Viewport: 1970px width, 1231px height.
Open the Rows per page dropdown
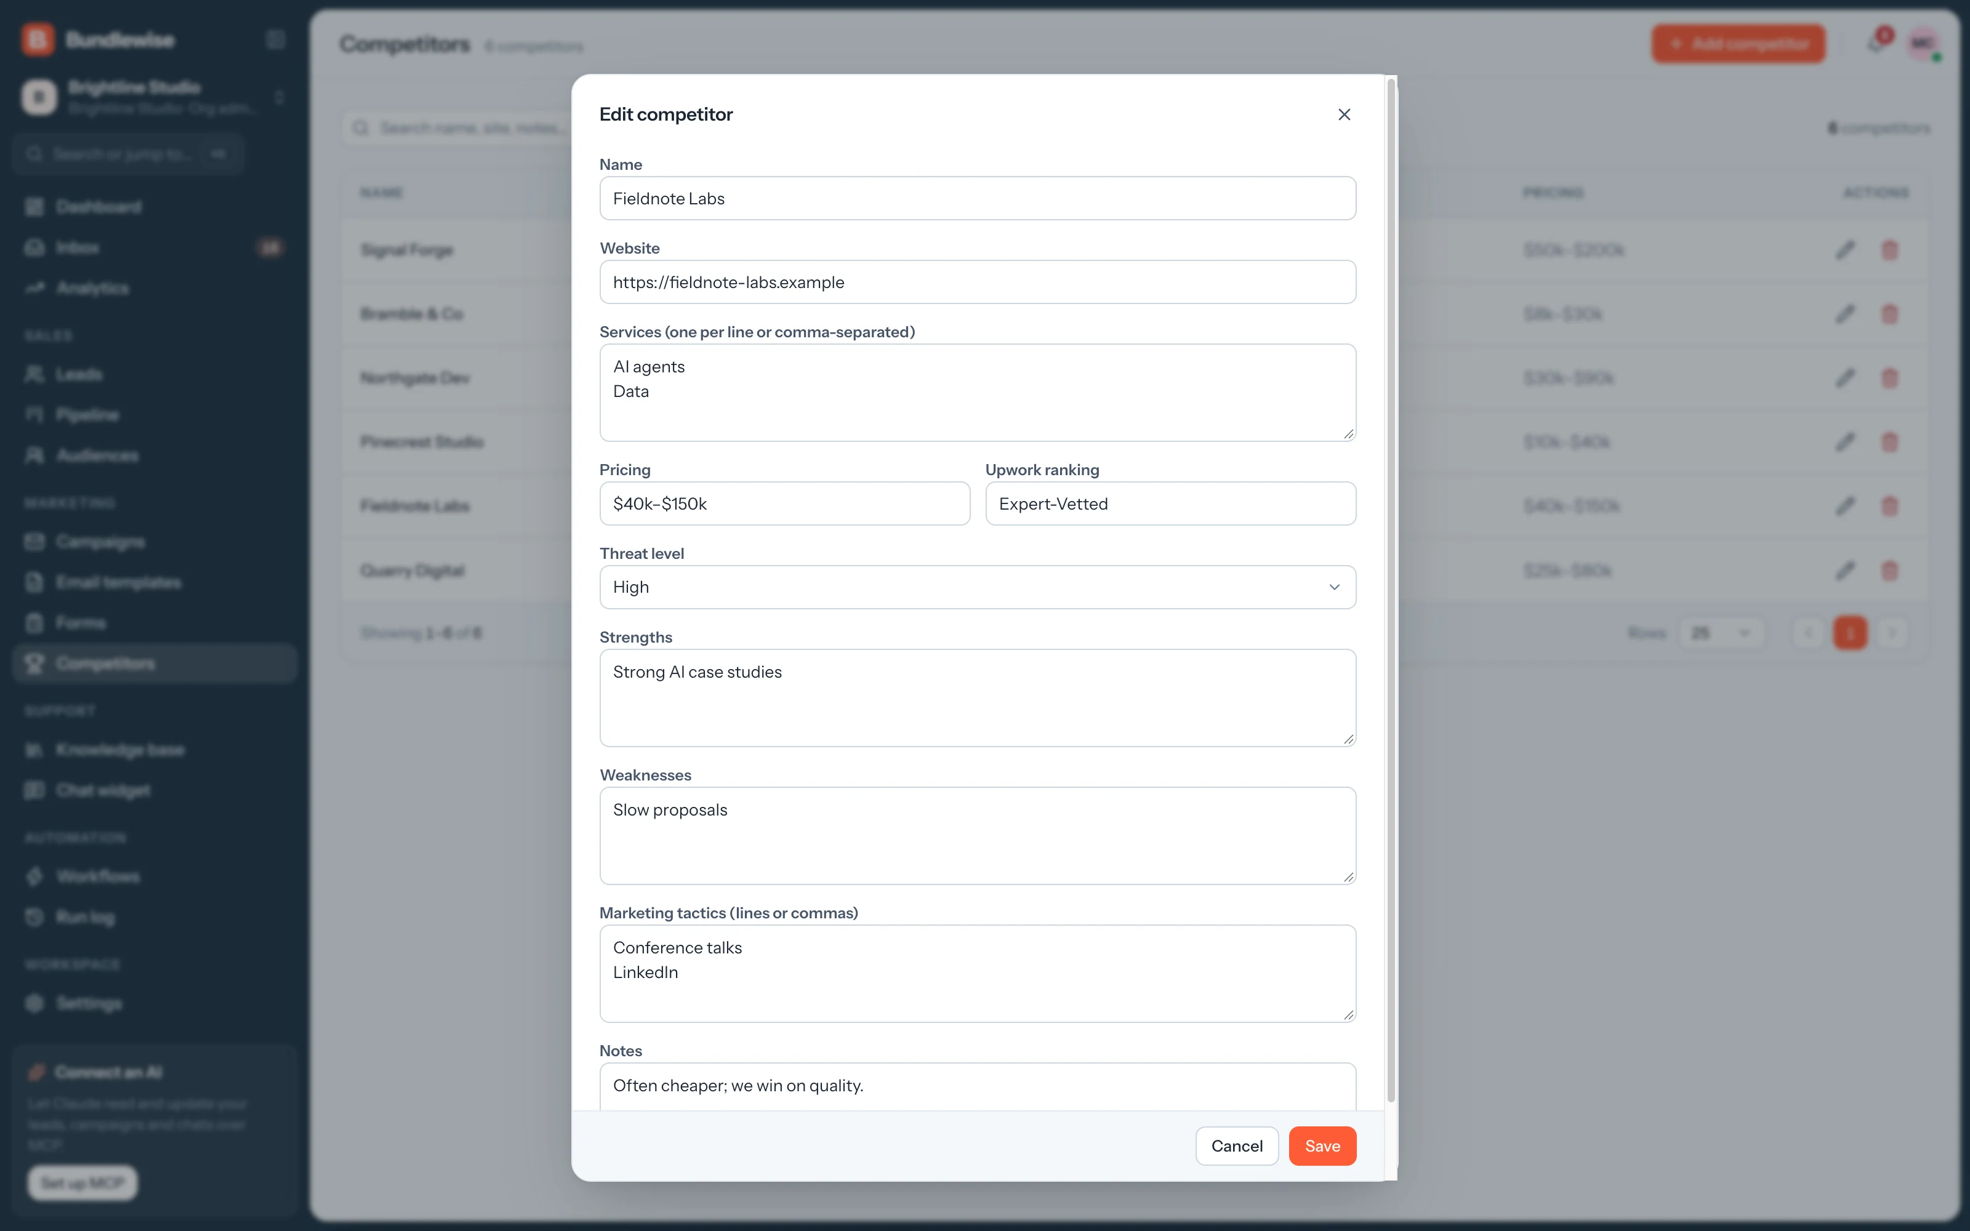[1722, 633]
